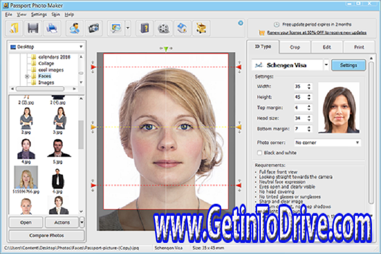Click the open photo file toolbar icon

click(x=14, y=28)
